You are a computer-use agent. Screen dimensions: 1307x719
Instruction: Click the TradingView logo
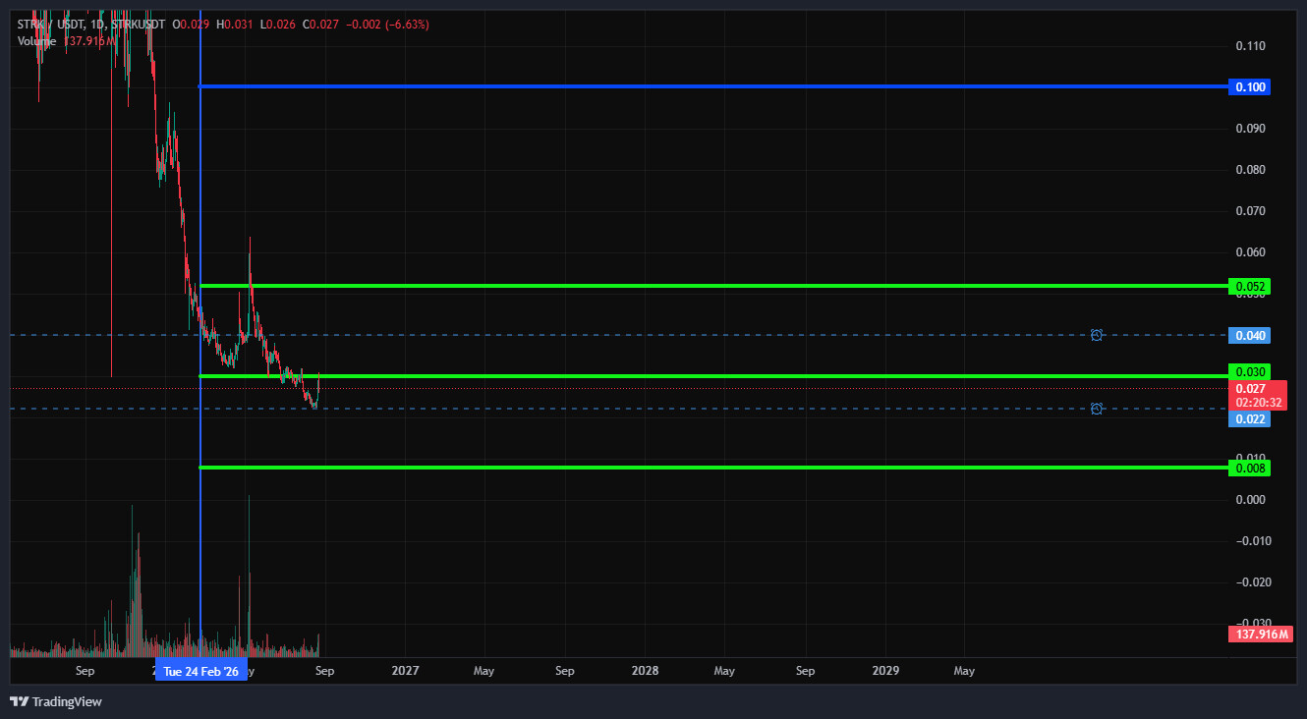click(x=56, y=701)
